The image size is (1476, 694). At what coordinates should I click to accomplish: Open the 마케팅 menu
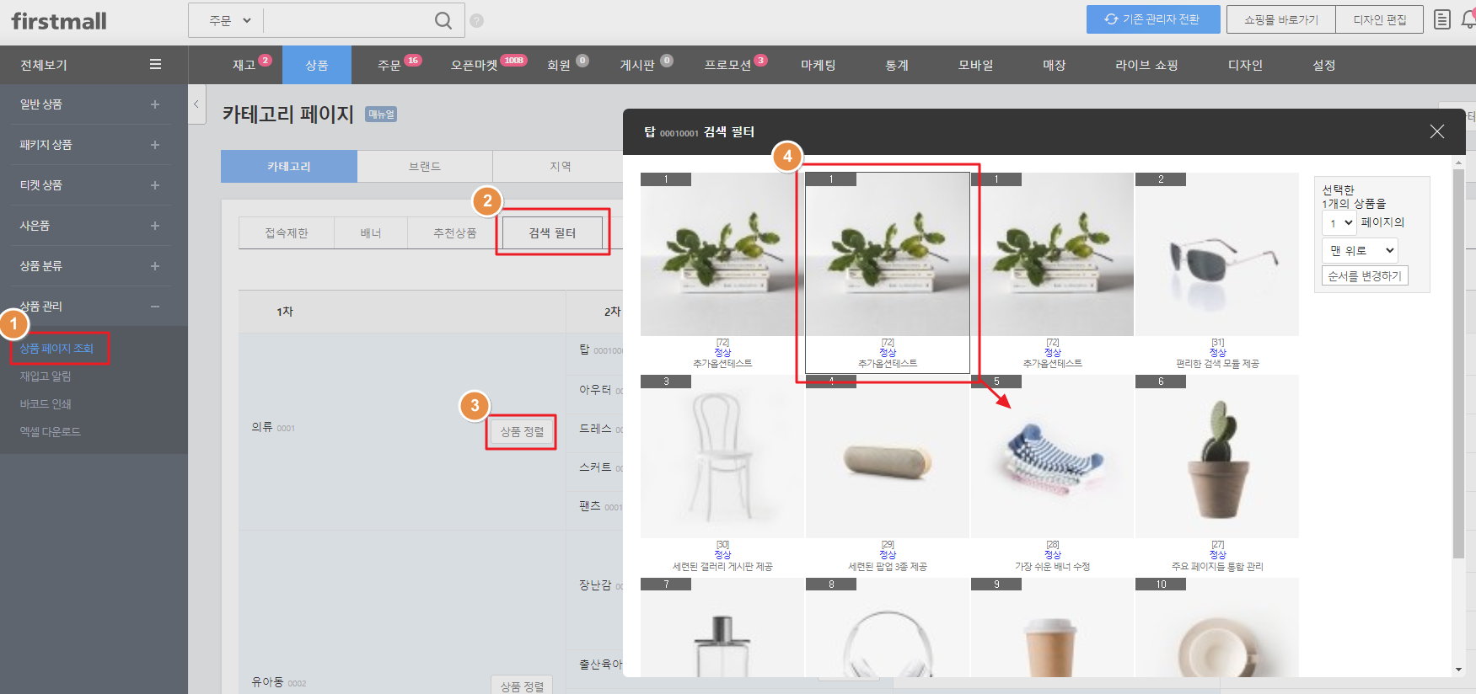[819, 65]
